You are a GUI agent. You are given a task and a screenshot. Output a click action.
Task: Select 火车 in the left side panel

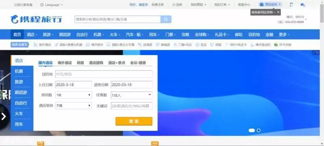click(x=19, y=114)
